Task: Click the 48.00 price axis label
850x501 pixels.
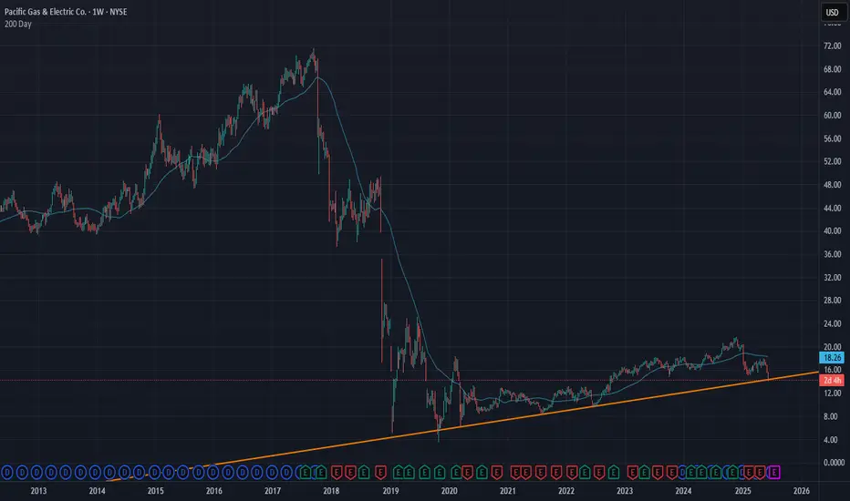Action: [x=832, y=185]
